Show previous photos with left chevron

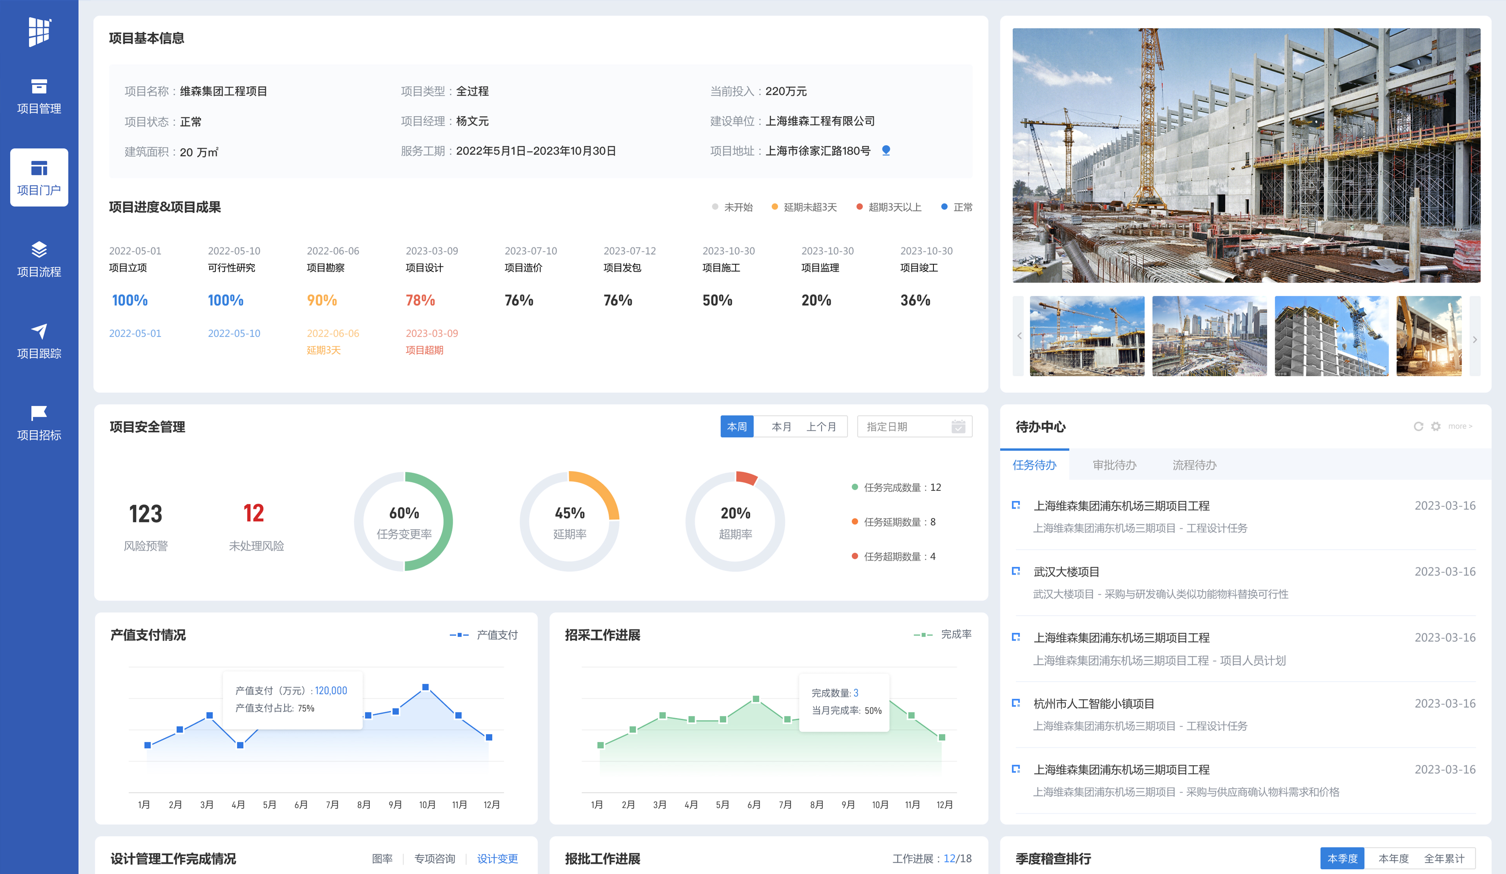point(1020,336)
